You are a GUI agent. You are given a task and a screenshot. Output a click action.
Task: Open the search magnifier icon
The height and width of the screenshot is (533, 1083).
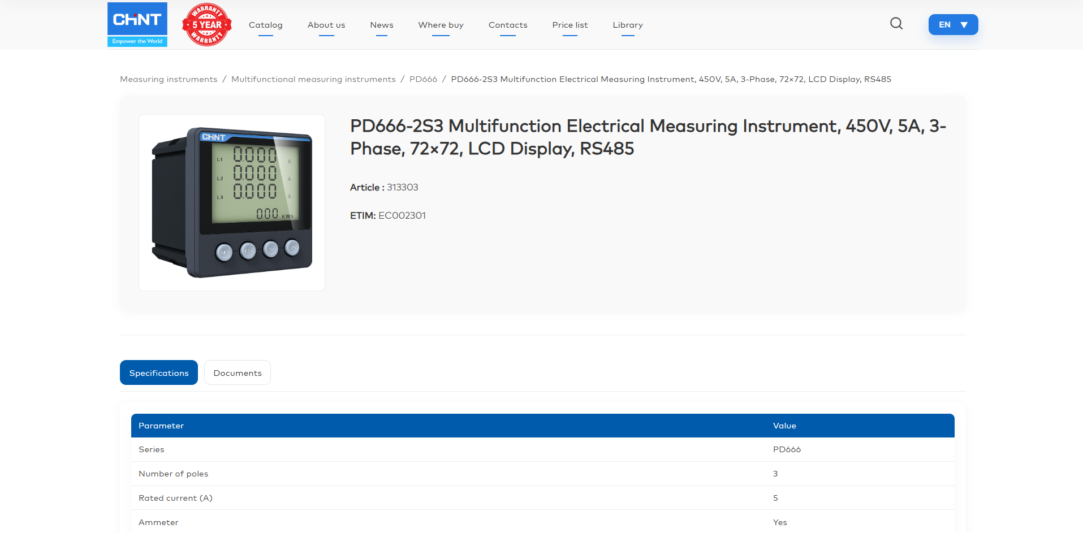(x=896, y=24)
